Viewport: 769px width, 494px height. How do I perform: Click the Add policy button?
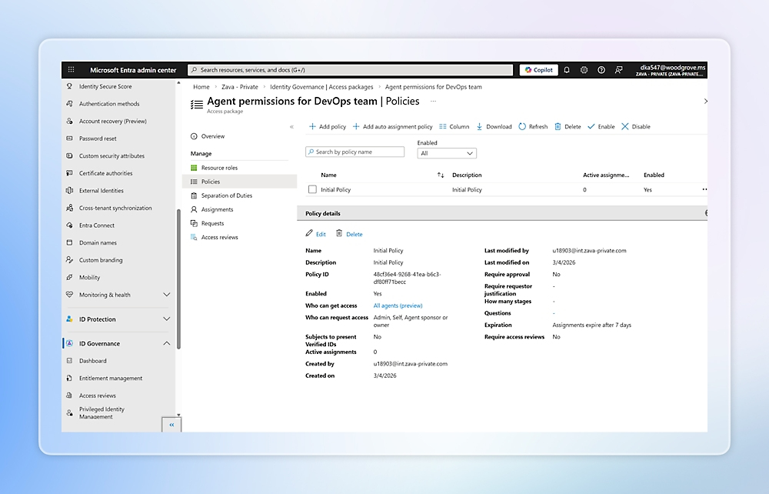pos(328,126)
